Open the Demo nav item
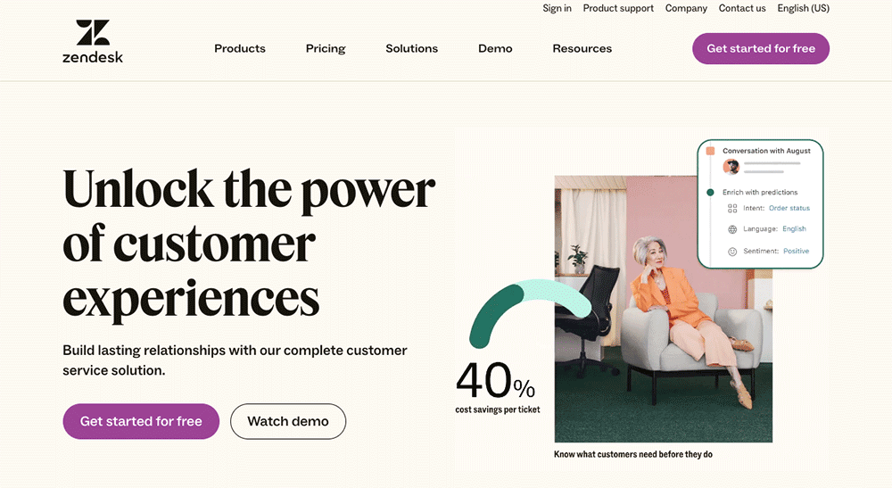The height and width of the screenshot is (488, 892). [x=495, y=48]
